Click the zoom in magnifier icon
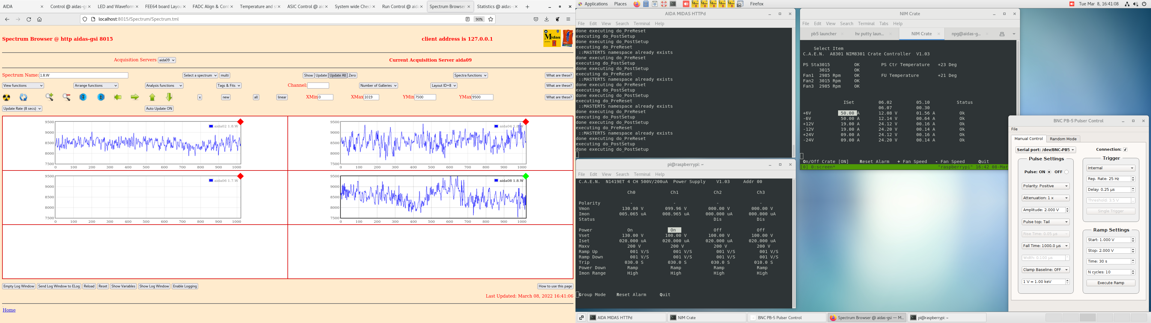 point(49,97)
